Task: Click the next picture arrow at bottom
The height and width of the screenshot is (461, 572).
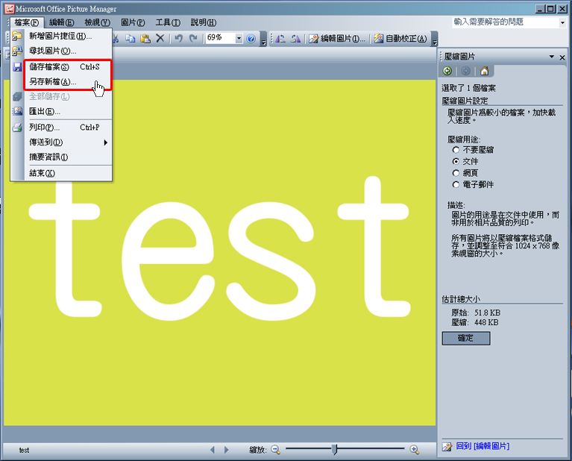Action: click(x=226, y=450)
